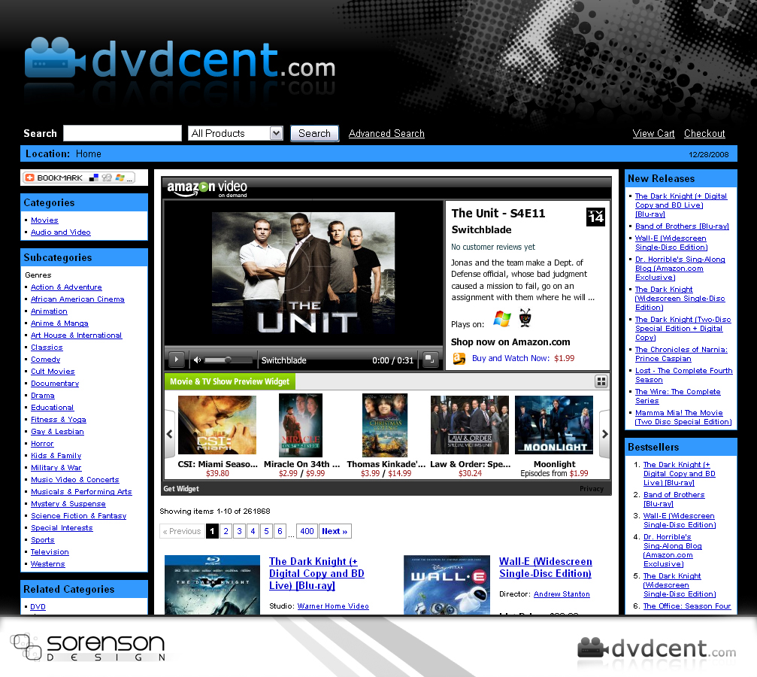The image size is (757, 677).
Task: Click the search text field
Action: coord(123,133)
